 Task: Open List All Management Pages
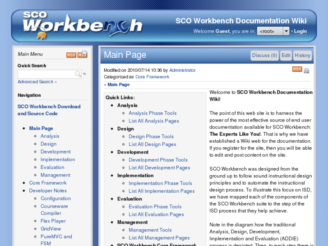click(x=159, y=238)
